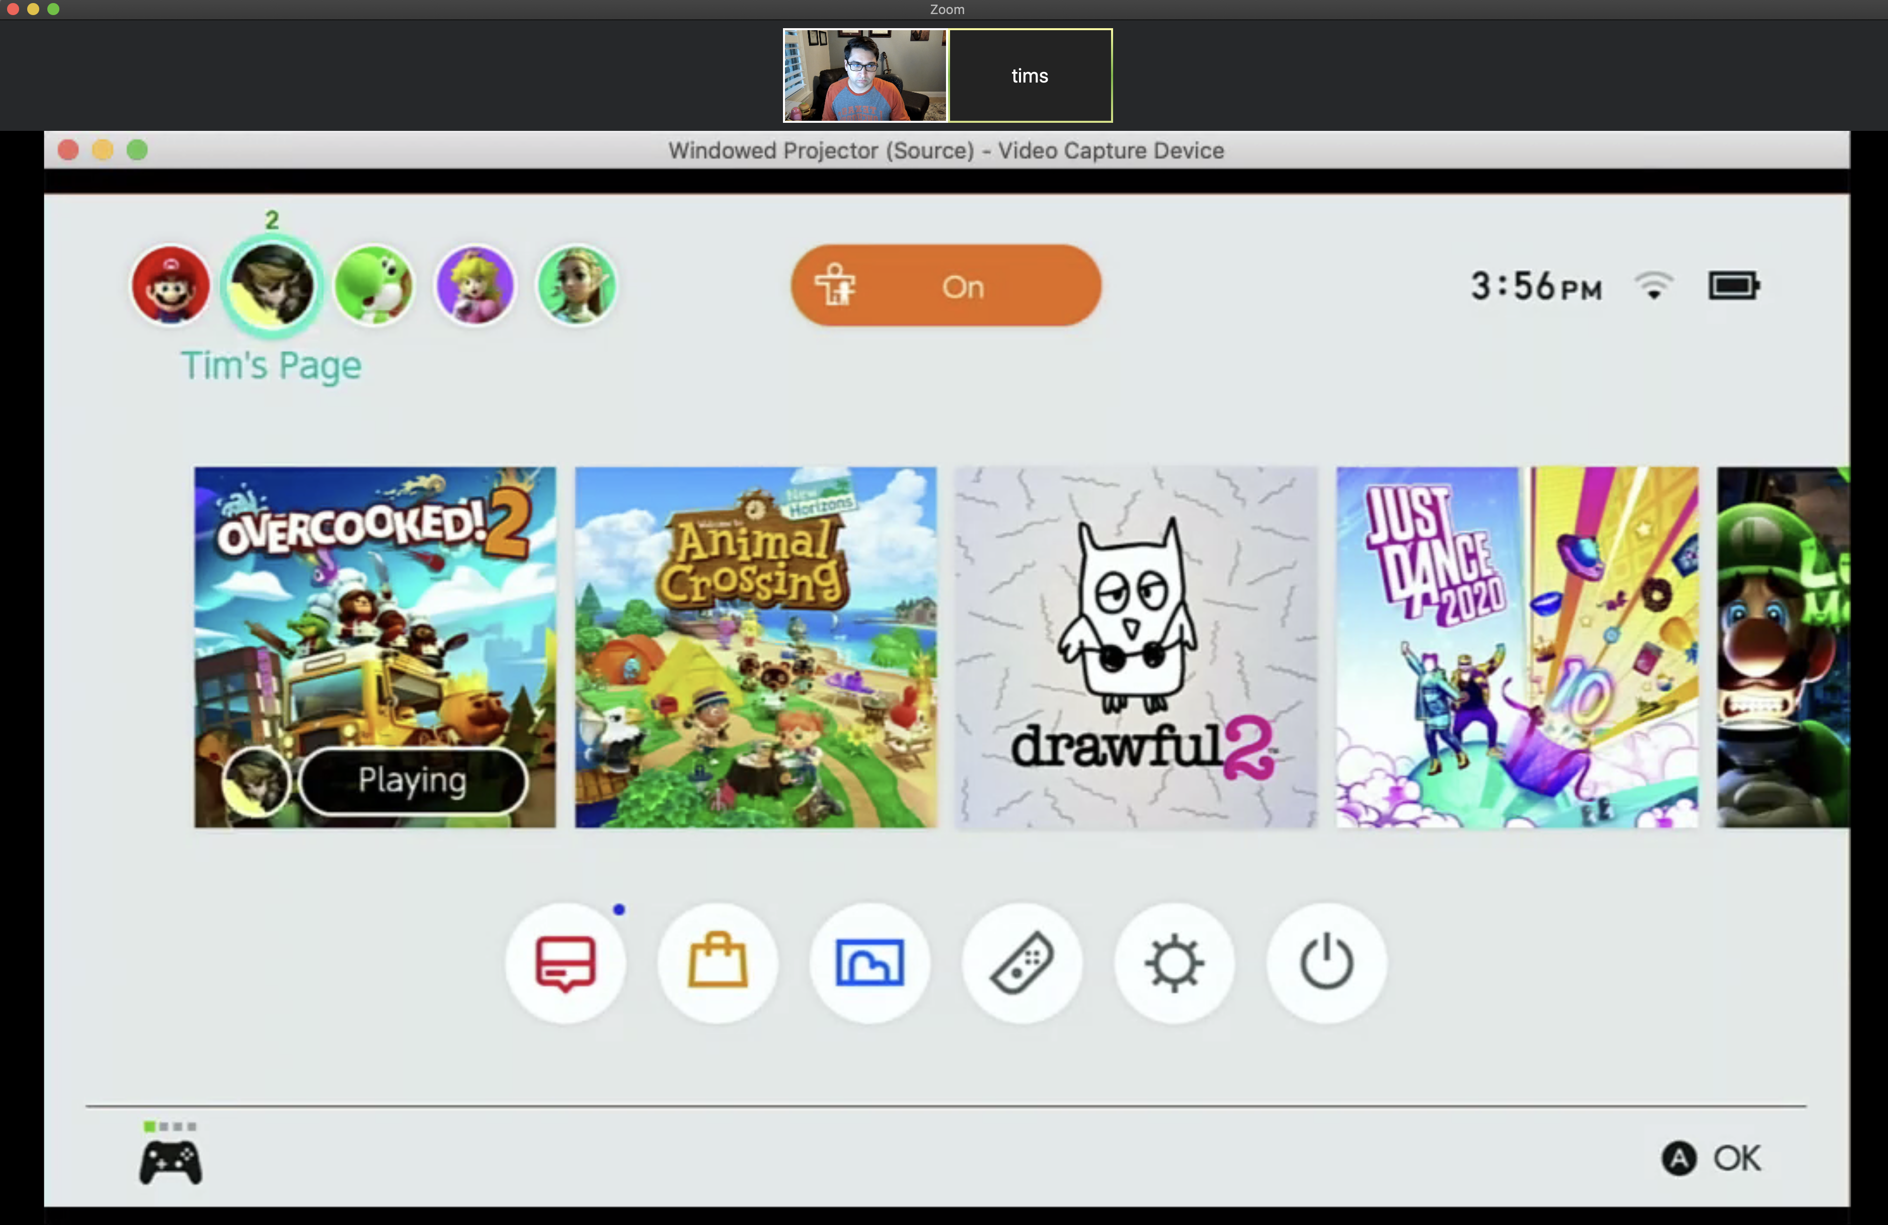Image resolution: width=1888 pixels, height=1225 pixels.
Task: Minimize the Windowed Projector window
Action: pyautogui.click(x=103, y=150)
